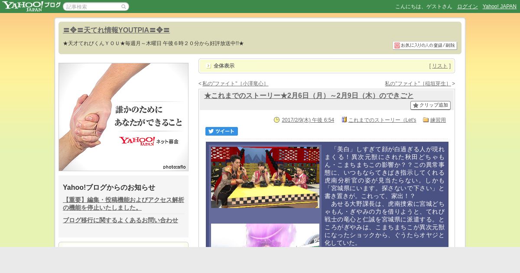This screenshot has height=273, width=520.
Task: Open ブログ移行に関するよくあるお問い合わせ link
Action: coord(120,220)
